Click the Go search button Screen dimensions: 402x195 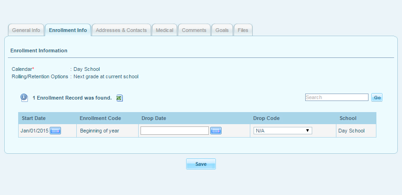pyautogui.click(x=377, y=98)
